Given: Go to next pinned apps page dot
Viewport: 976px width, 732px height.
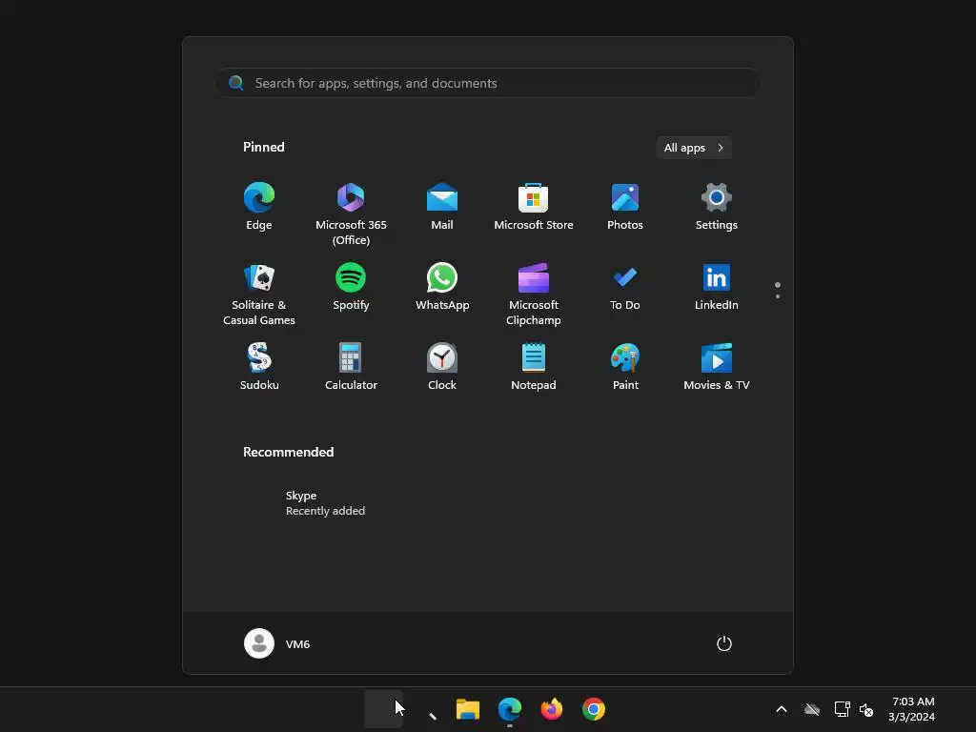Looking at the screenshot, I should [x=778, y=296].
